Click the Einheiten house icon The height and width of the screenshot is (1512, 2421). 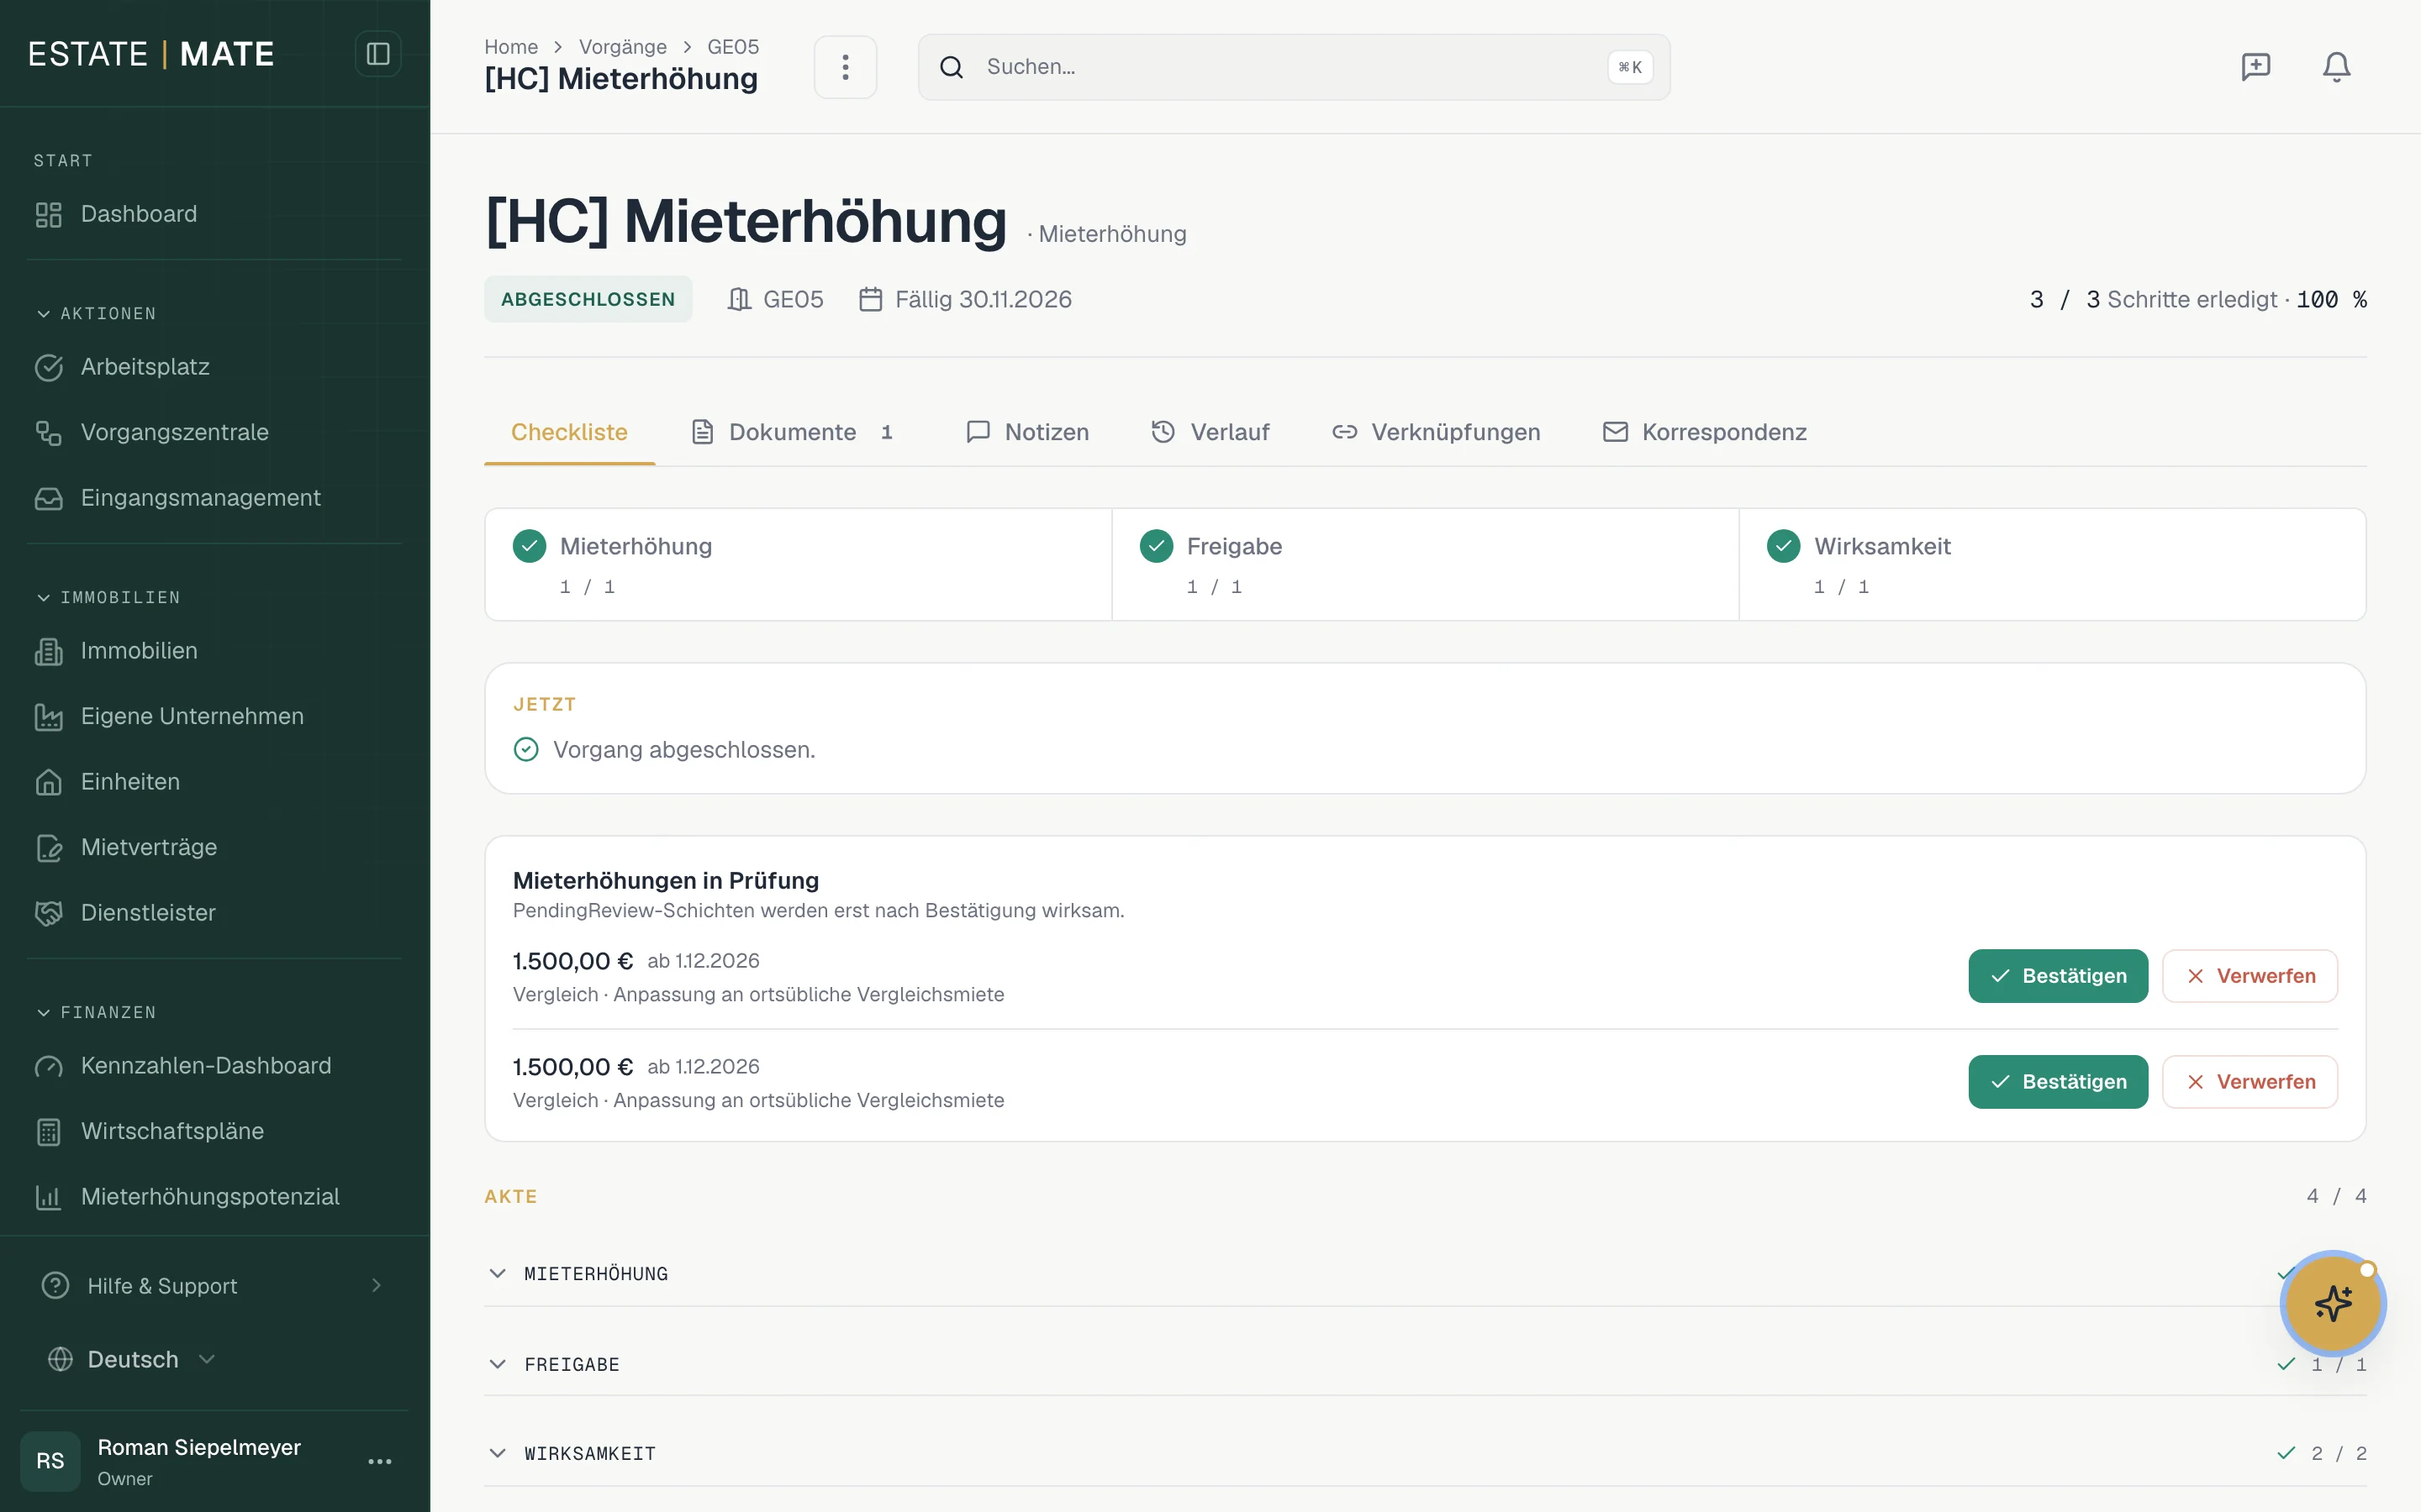(x=49, y=782)
